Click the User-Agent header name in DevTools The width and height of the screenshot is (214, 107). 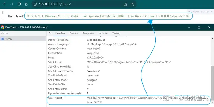tap(55, 98)
